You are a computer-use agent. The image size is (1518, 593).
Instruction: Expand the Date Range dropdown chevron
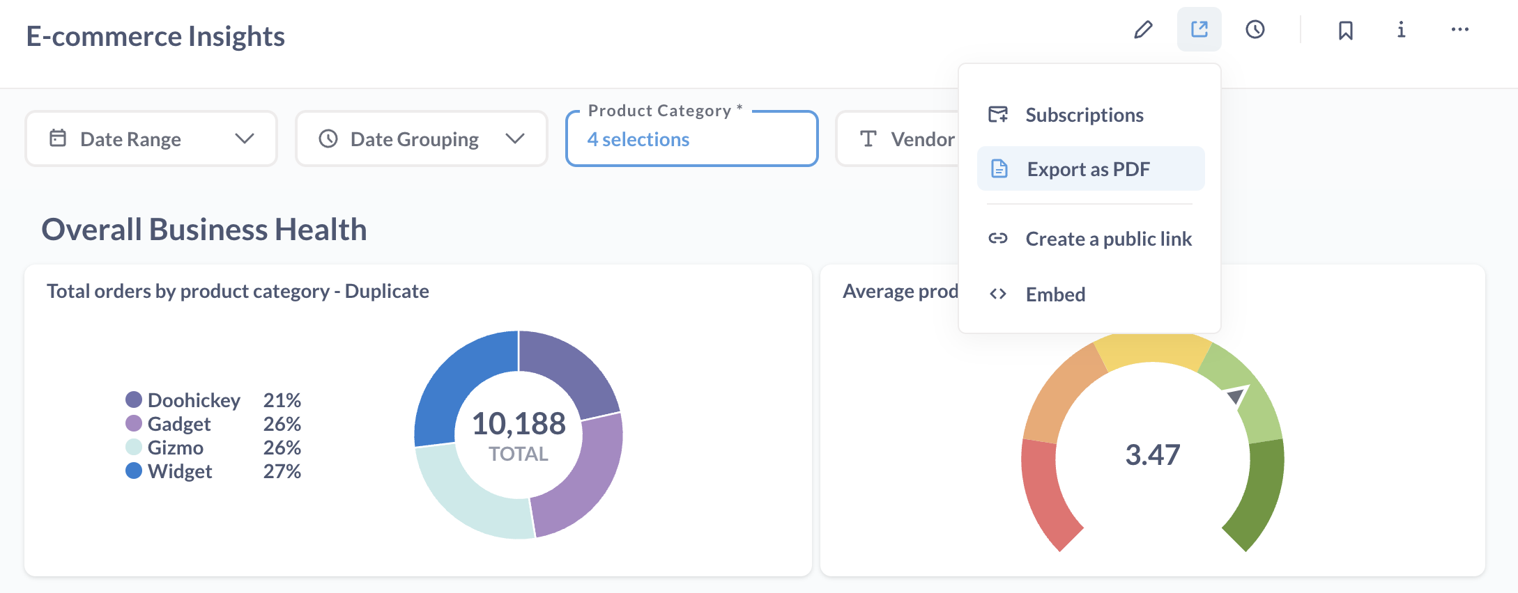pyautogui.click(x=244, y=139)
